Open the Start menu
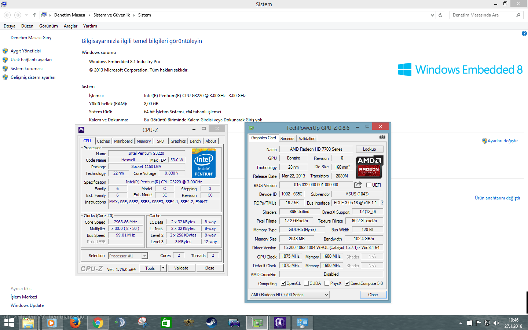This screenshot has height=330, width=528. tap(9, 323)
